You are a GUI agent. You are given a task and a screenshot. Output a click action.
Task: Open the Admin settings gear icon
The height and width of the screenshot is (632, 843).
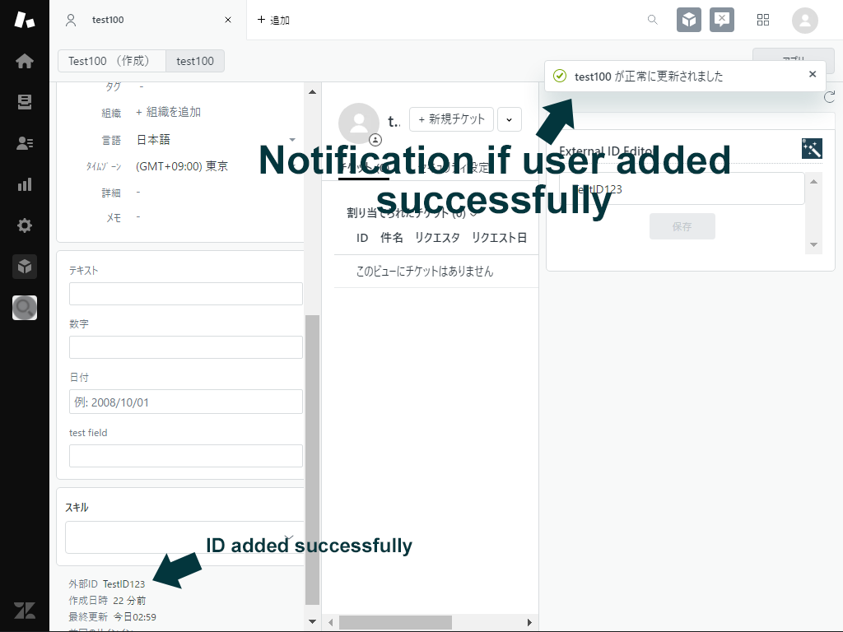click(x=24, y=225)
